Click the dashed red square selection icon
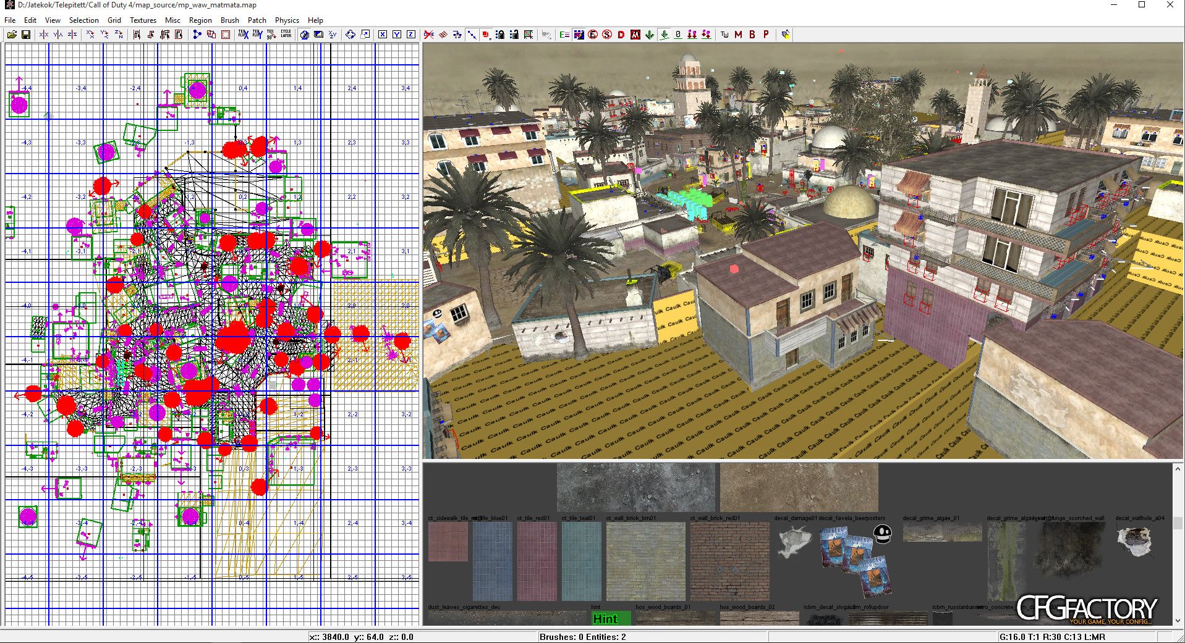Image resolution: width=1185 pixels, height=643 pixels. pyautogui.click(x=226, y=35)
